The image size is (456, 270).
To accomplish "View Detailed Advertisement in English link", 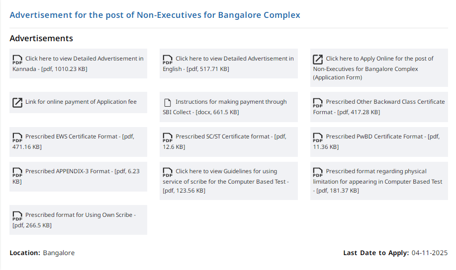I will tap(234, 59).
